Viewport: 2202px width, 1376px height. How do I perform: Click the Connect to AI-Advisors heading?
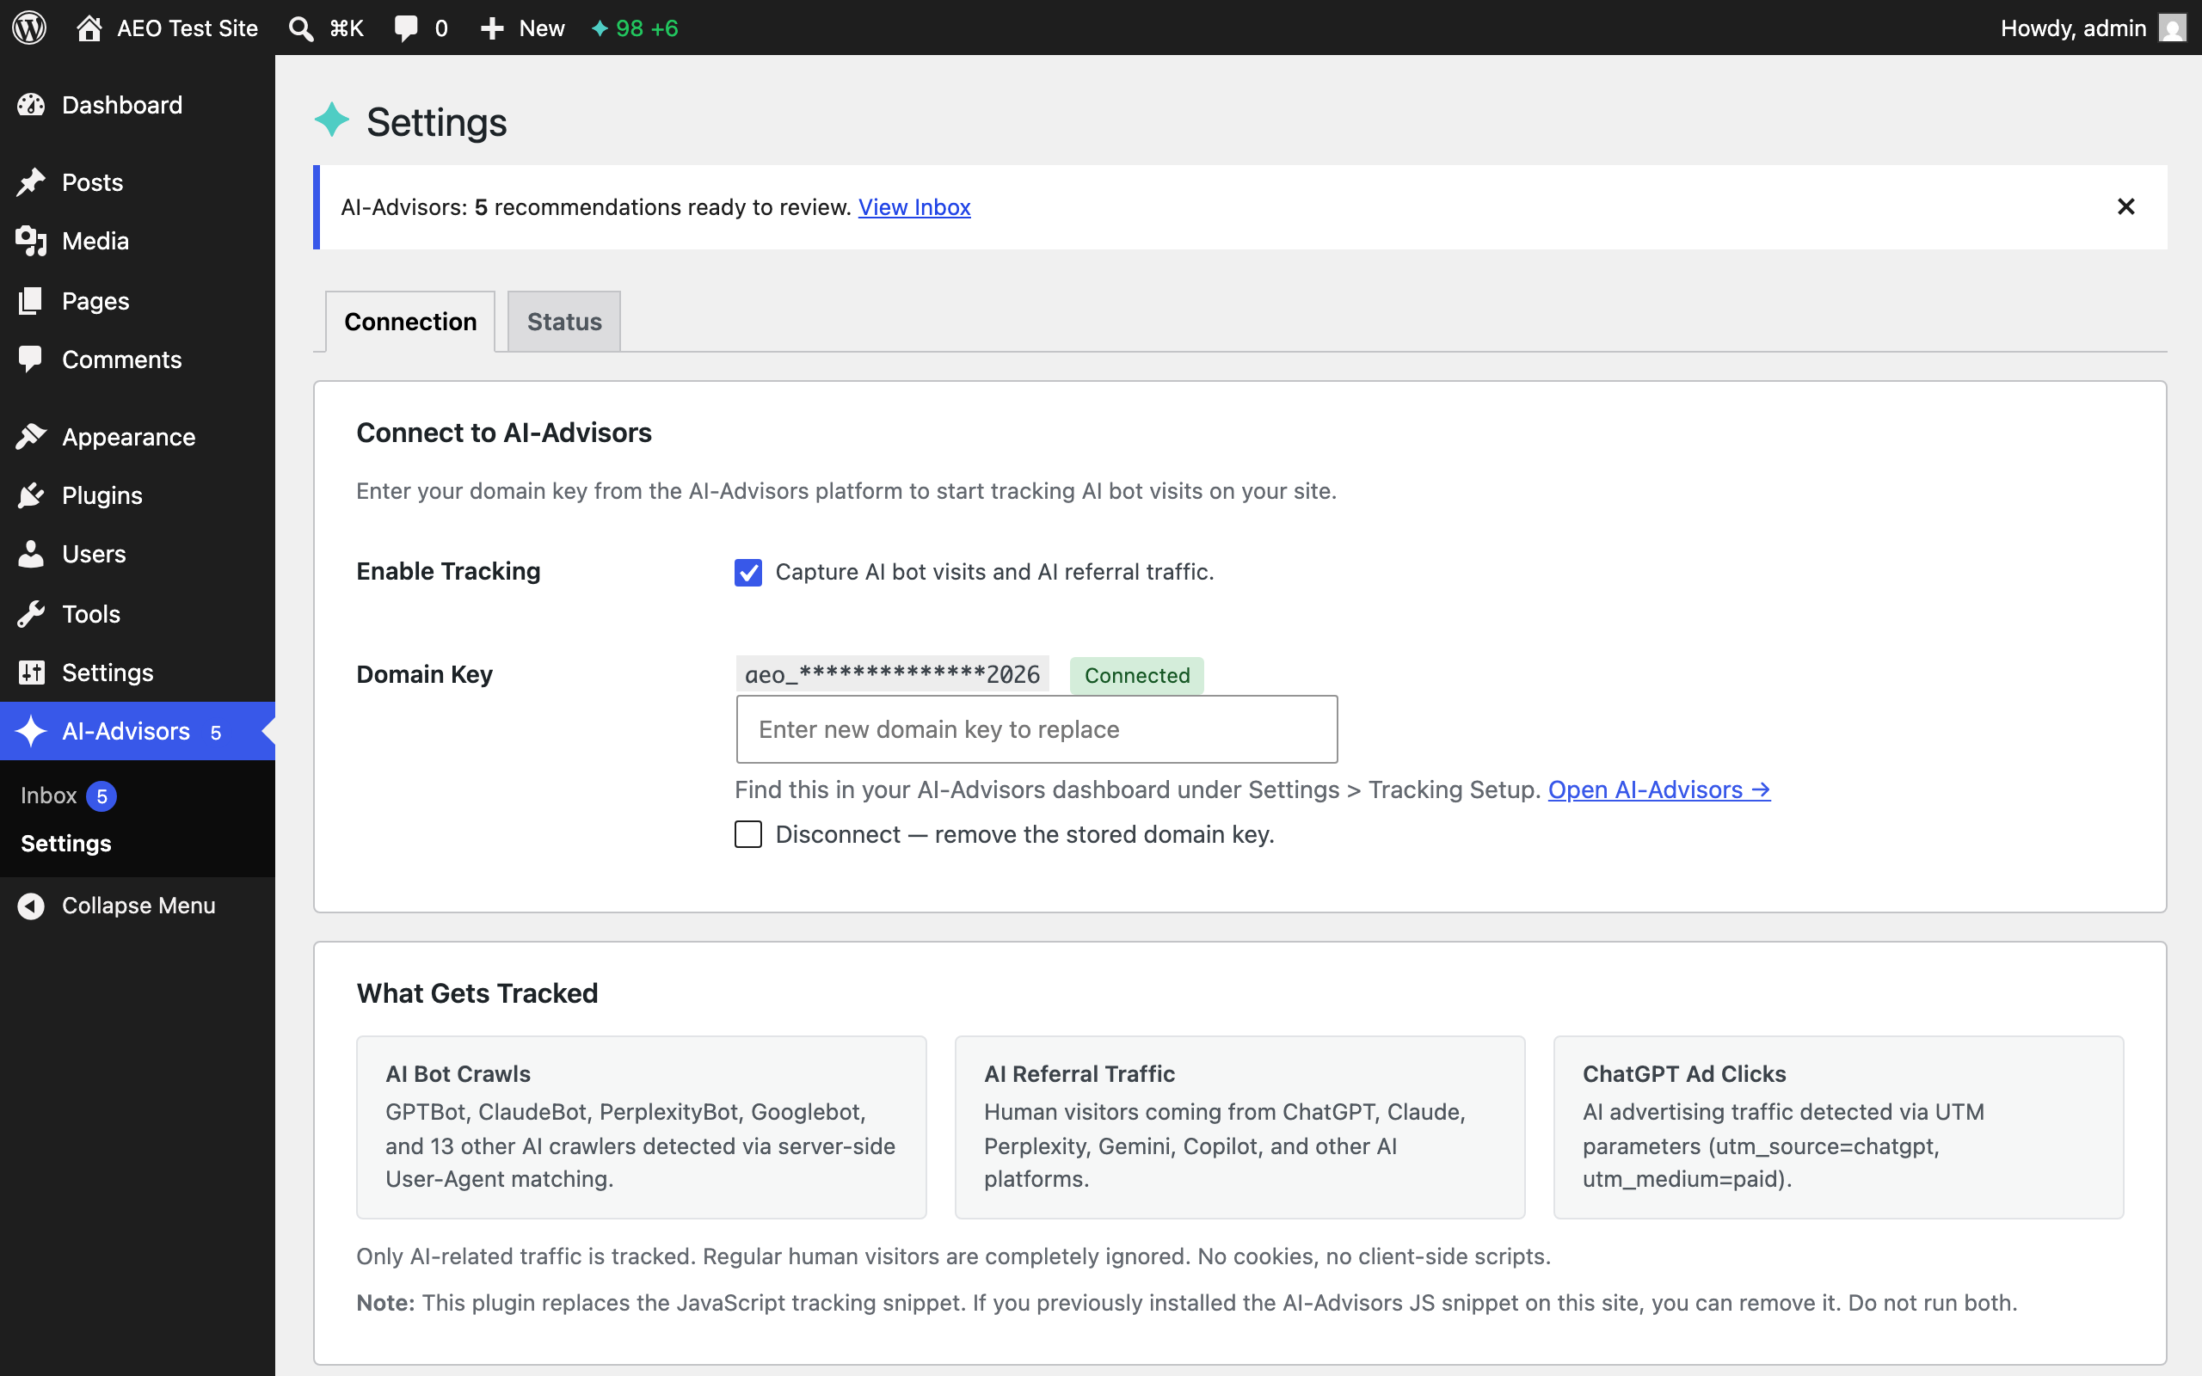pyautogui.click(x=504, y=433)
